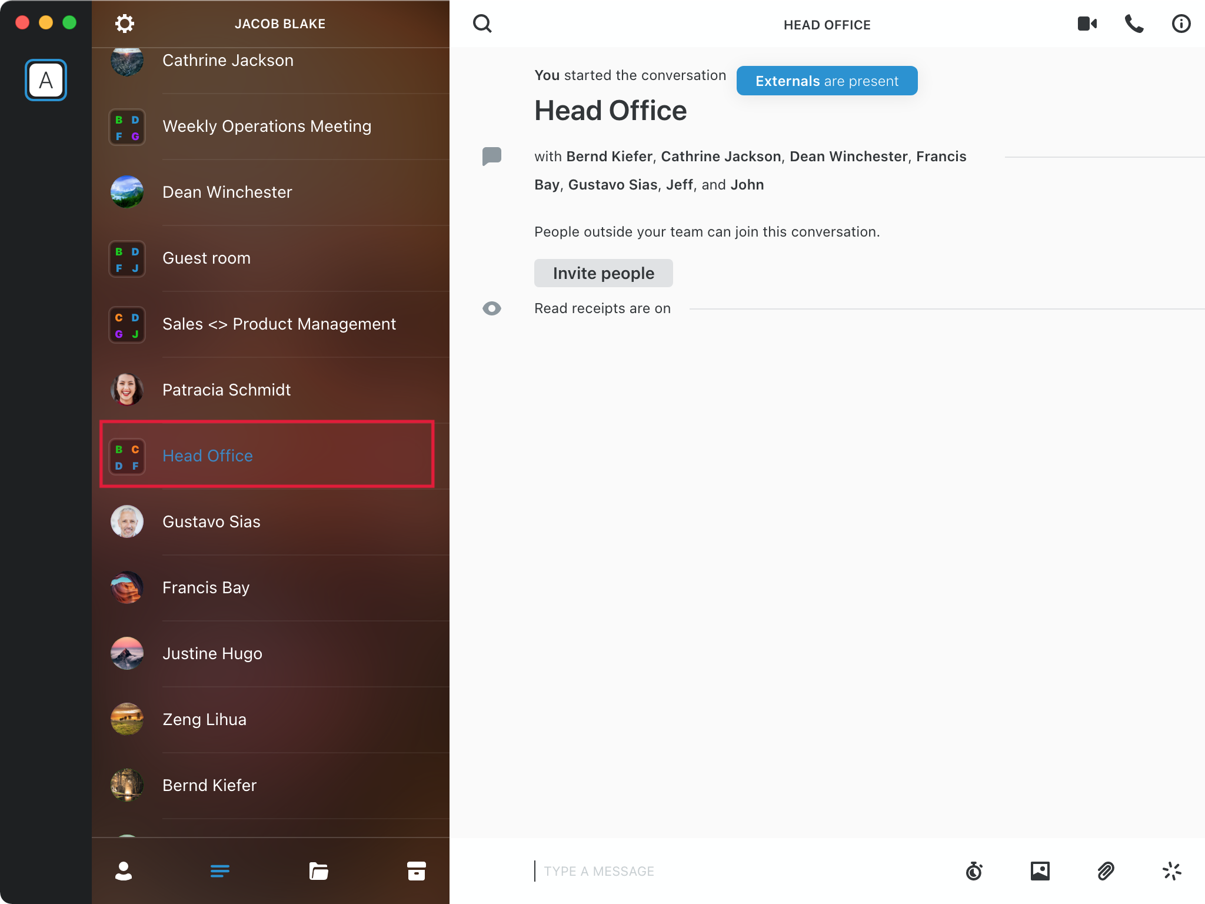Start a video call in Head Office
Viewport: 1205px width, 904px height.
point(1087,24)
